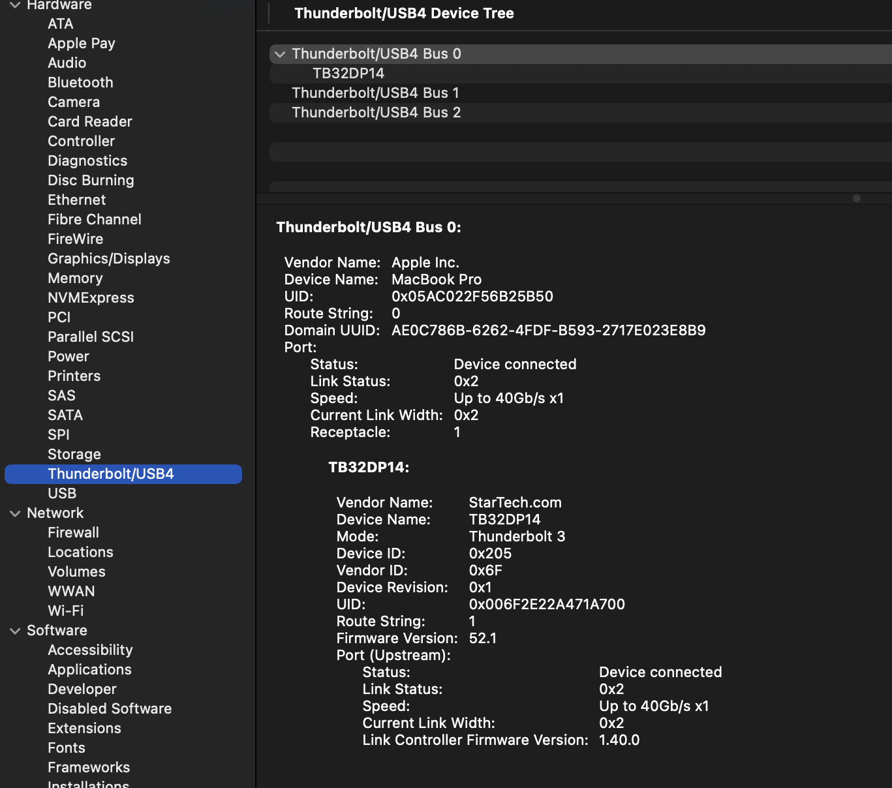The height and width of the screenshot is (788, 892).
Task: Click the Thunderbolt/USB4 Bus 0: details heading
Action: click(x=369, y=228)
